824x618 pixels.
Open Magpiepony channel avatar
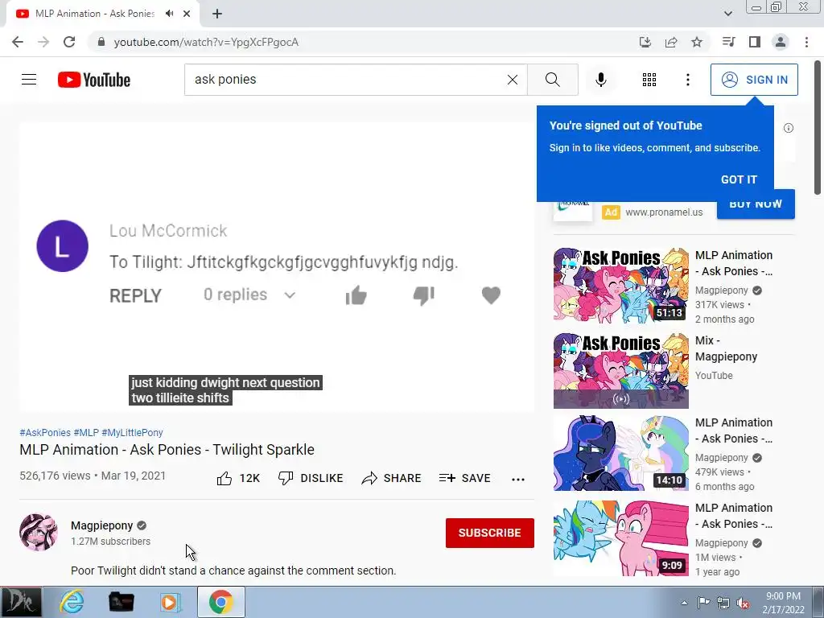tap(39, 533)
